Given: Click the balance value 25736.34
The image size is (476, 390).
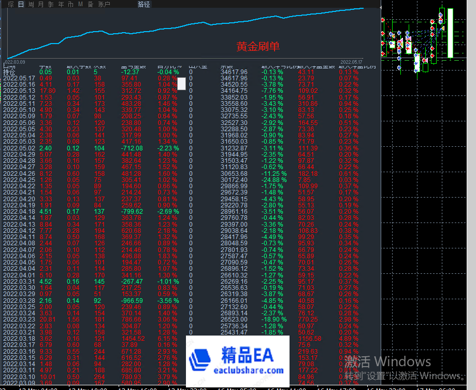Looking at the screenshot, I should click(234, 326).
